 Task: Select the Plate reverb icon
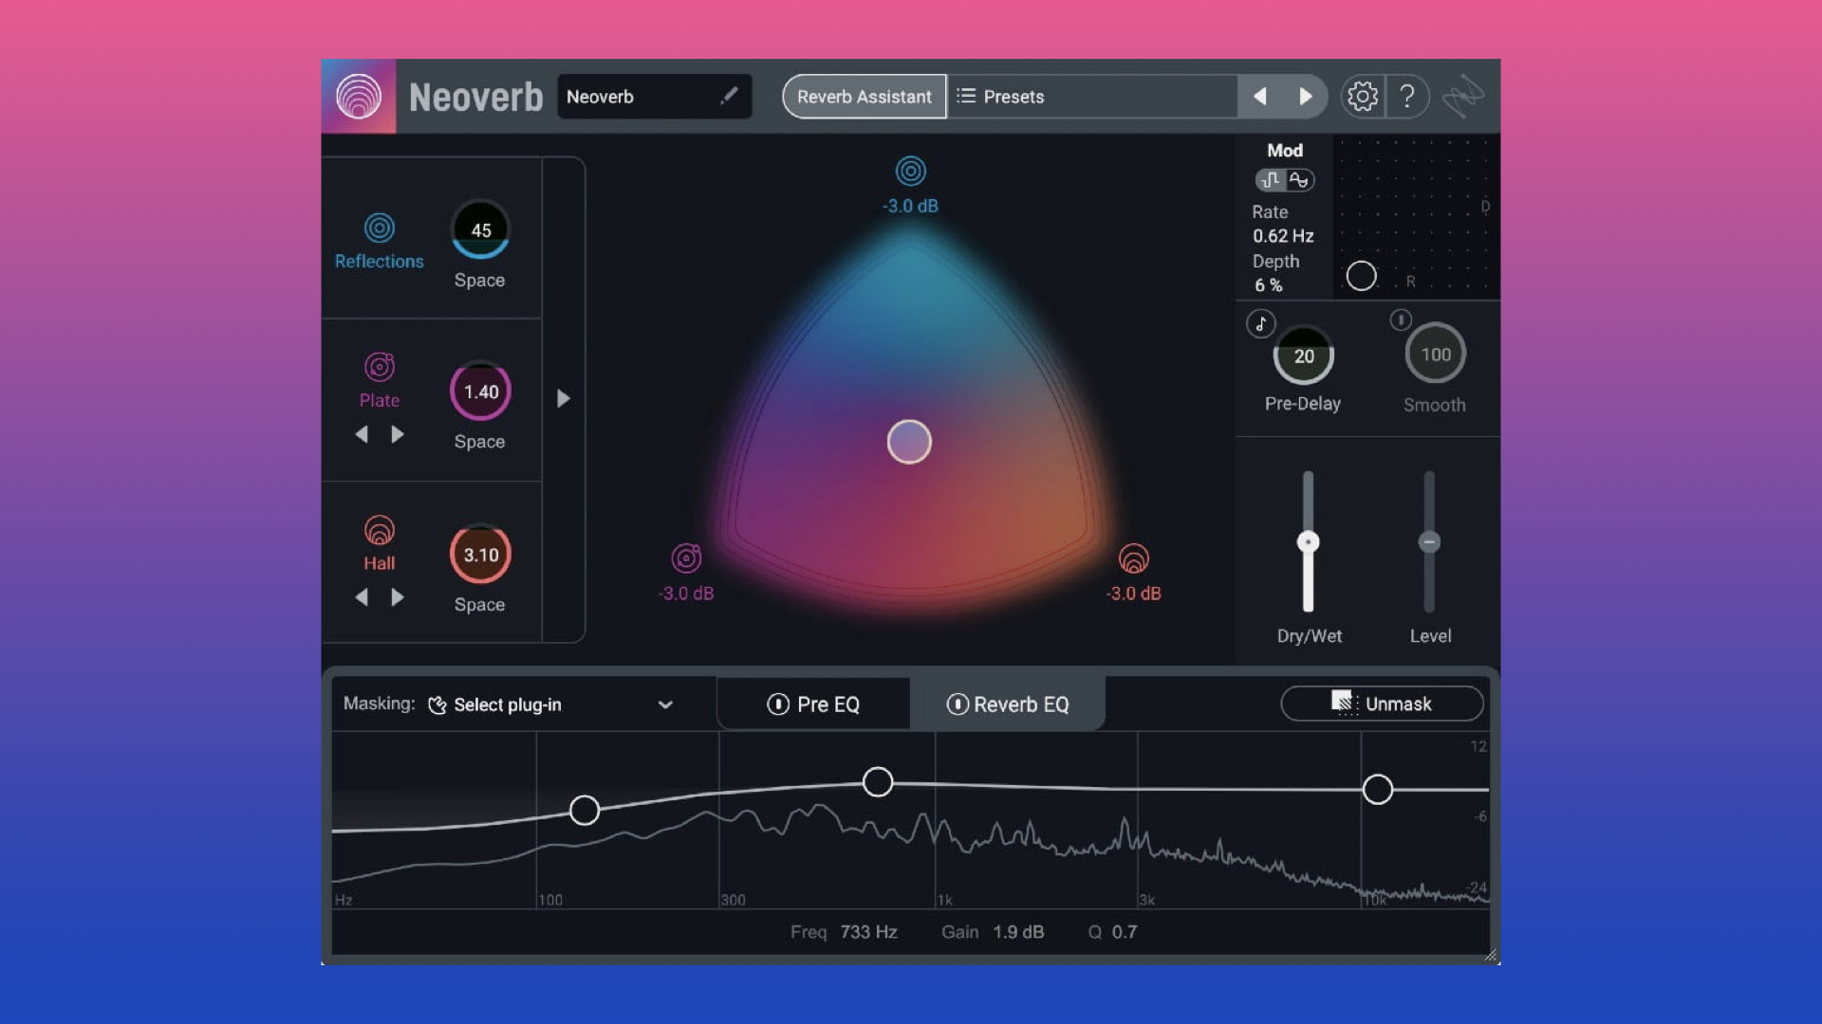tap(379, 366)
